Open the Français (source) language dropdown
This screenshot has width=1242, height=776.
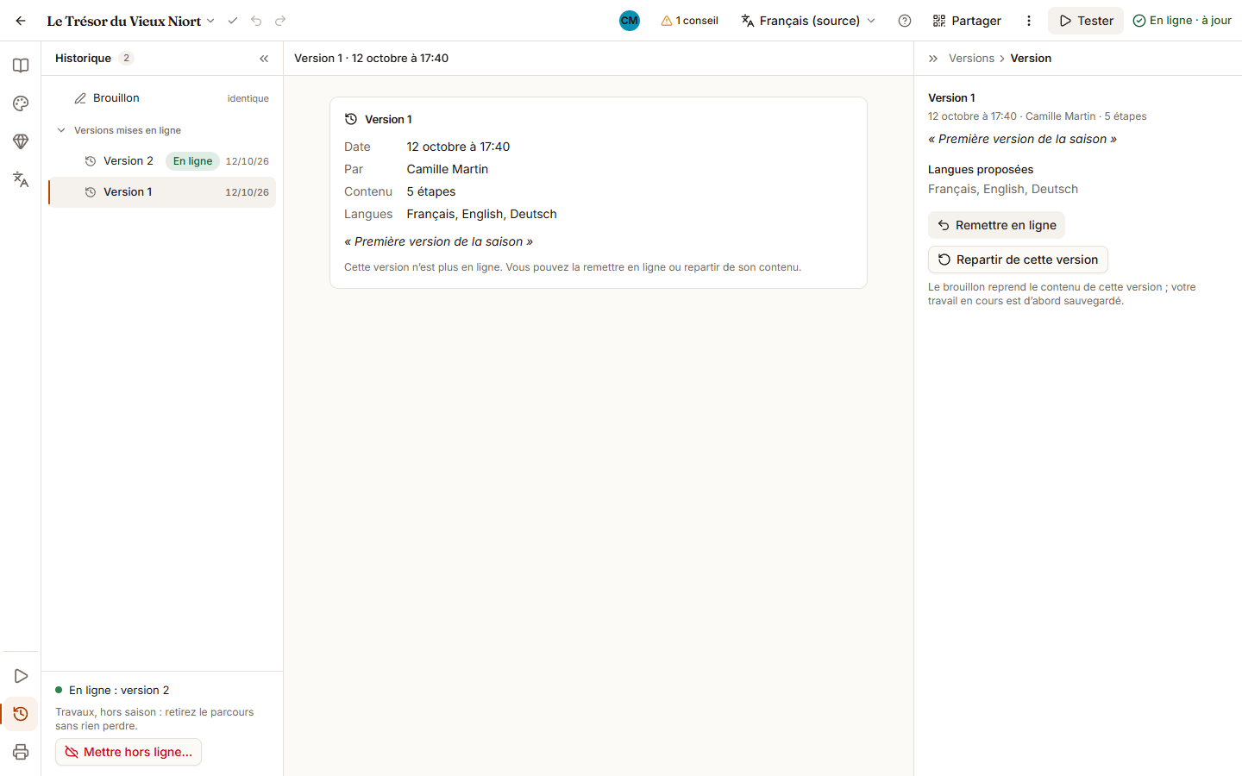click(808, 21)
